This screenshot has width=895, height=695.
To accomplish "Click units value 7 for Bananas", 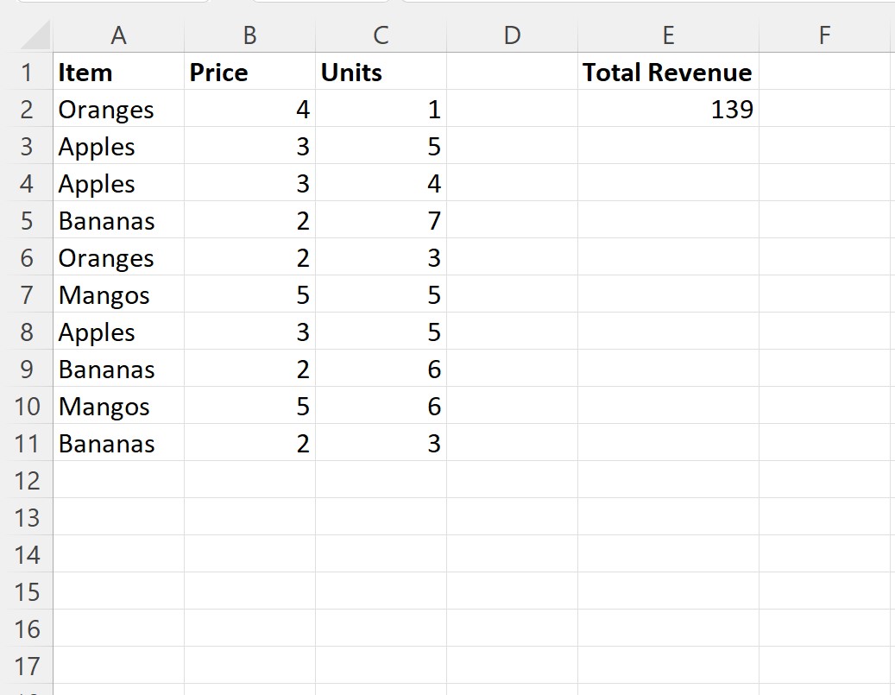I will coord(381,220).
